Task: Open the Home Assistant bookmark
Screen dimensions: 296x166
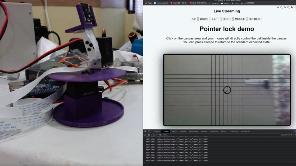Action: pyautogui.click(x=161, y=3)
